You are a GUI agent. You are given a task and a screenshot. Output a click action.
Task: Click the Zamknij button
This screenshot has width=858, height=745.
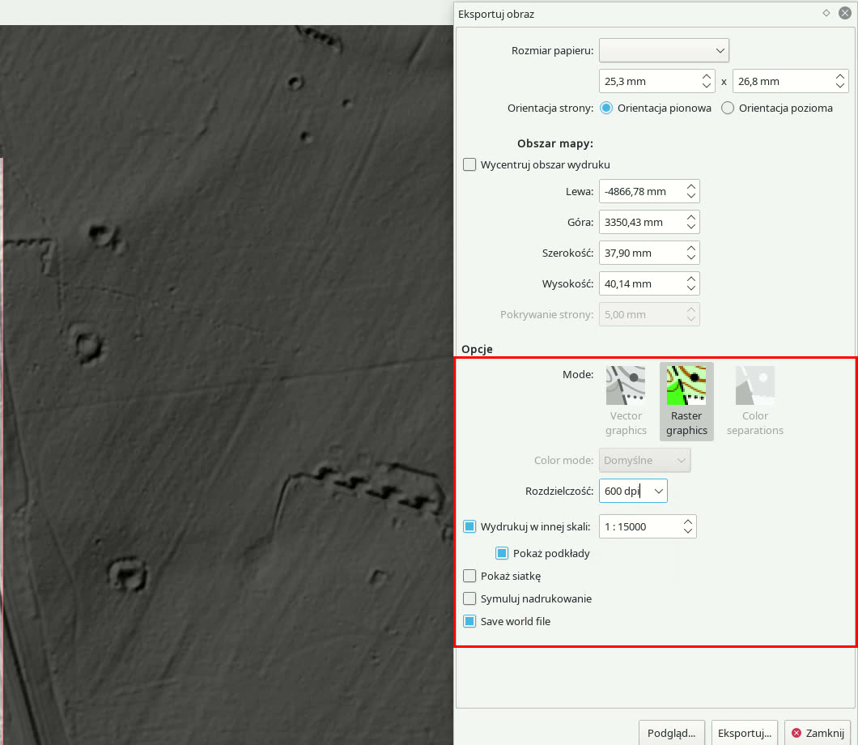818,733
